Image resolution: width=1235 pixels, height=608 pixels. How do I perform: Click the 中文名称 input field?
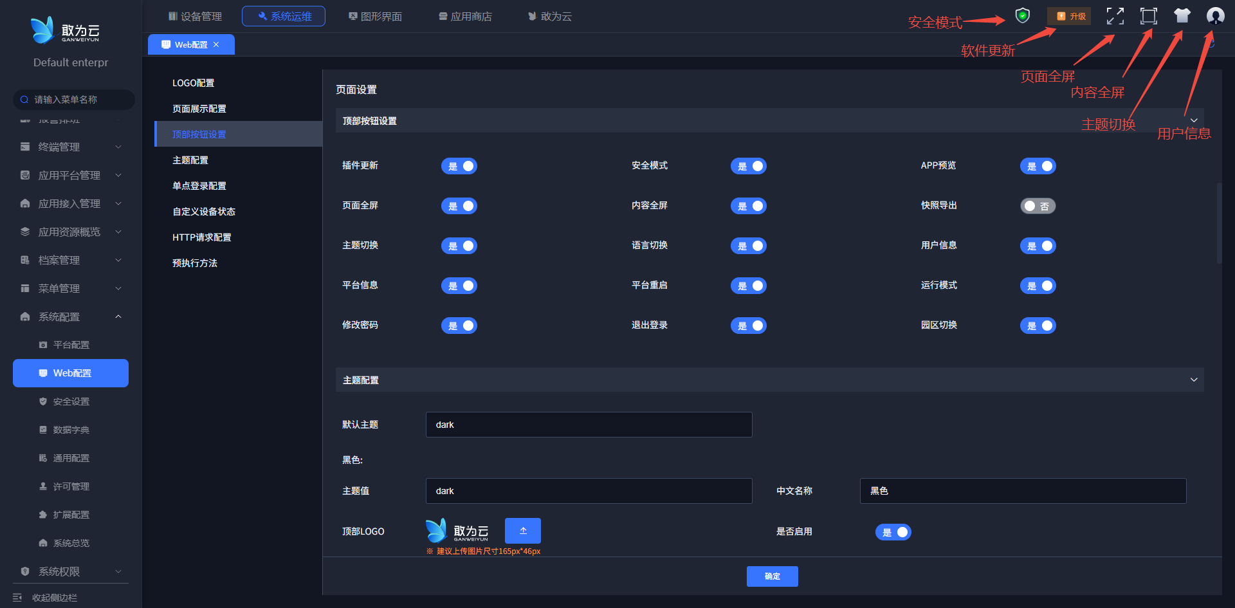1023,491
